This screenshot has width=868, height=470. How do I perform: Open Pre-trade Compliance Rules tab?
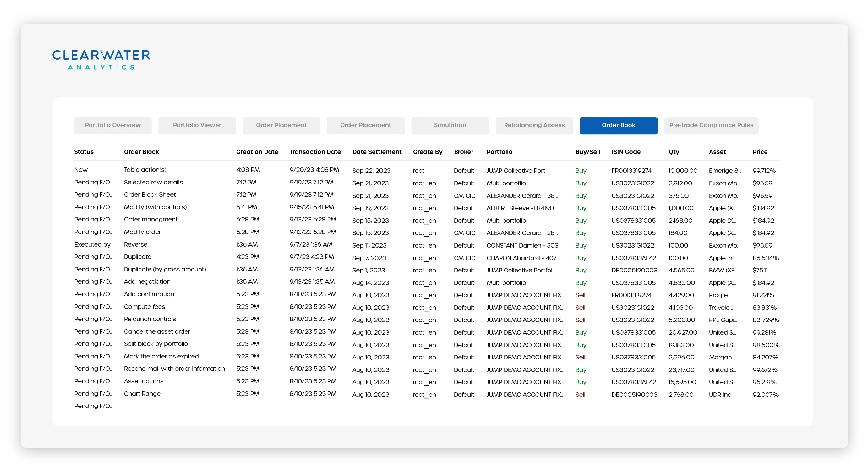(x=711, y=125)
